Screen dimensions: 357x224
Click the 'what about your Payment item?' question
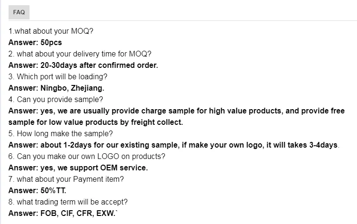click(67, 179)
